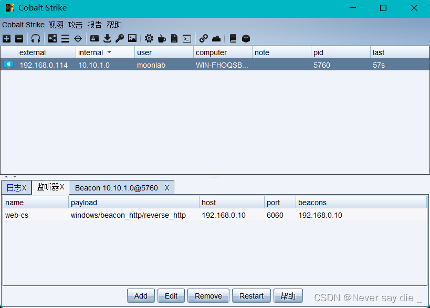430x308 pixels.
Task: Sort listeners by payload column
Action: [134, 203]
